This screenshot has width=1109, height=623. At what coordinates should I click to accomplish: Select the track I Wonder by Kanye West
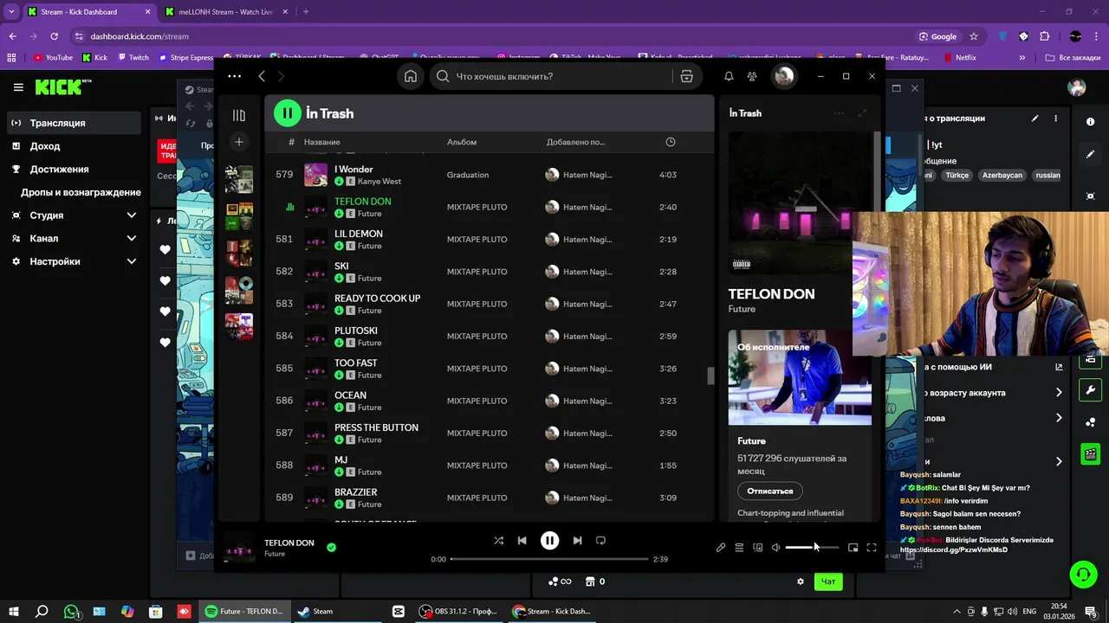click(489, 175)
